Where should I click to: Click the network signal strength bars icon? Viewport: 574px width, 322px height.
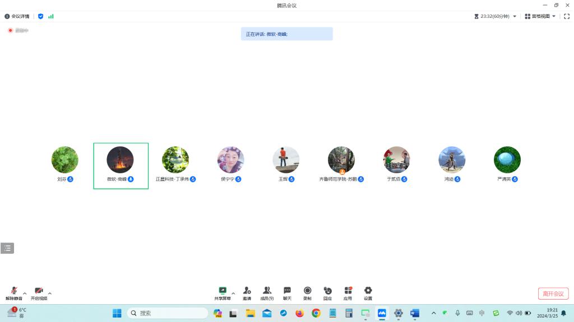(x=51, y=16)
